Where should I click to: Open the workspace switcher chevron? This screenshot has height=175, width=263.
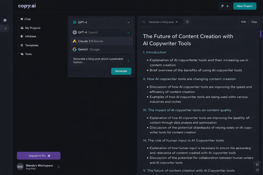tap(59, 167)
